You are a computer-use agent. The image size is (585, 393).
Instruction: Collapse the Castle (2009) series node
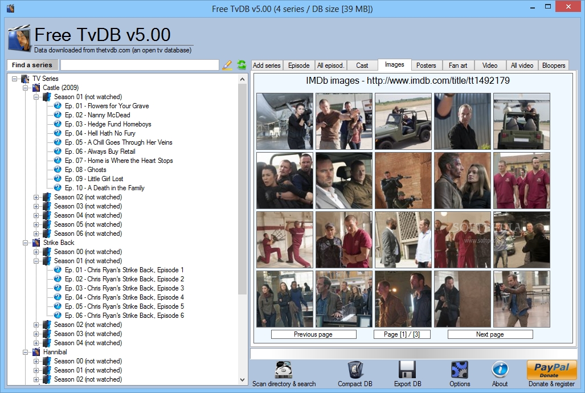26,88
